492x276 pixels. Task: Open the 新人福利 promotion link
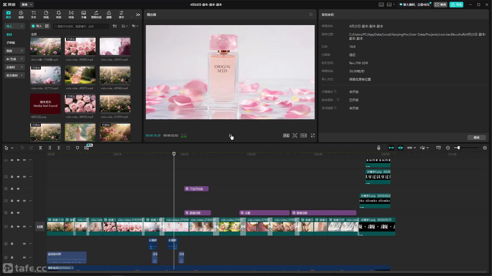pyautogui.click(x=414, y=5)
